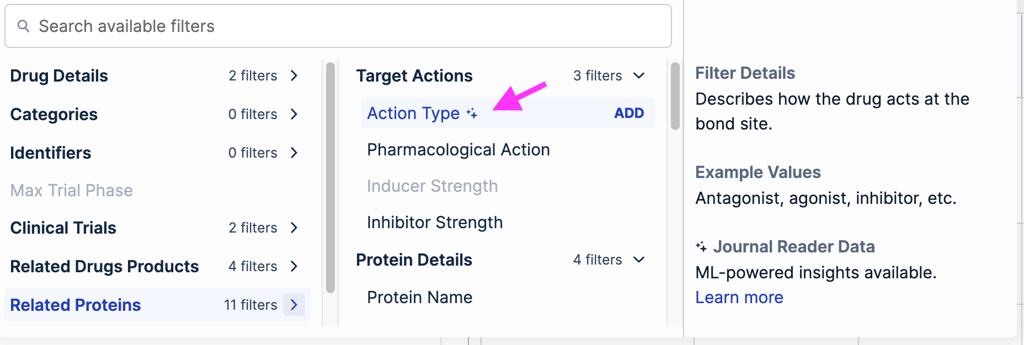Click the filter list scrollbar thumb
This screenshot has width=1024, height=345.
pos(675,96)
